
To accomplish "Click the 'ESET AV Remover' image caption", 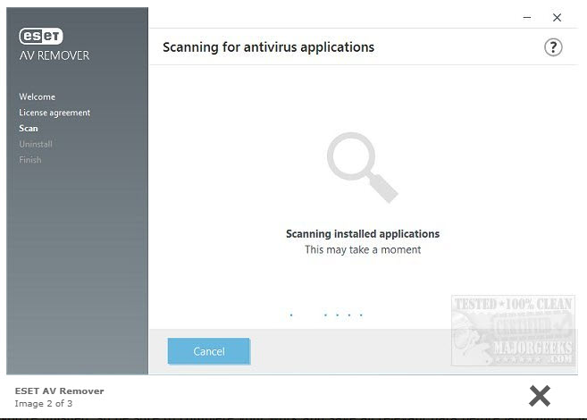I will (59, 391).
